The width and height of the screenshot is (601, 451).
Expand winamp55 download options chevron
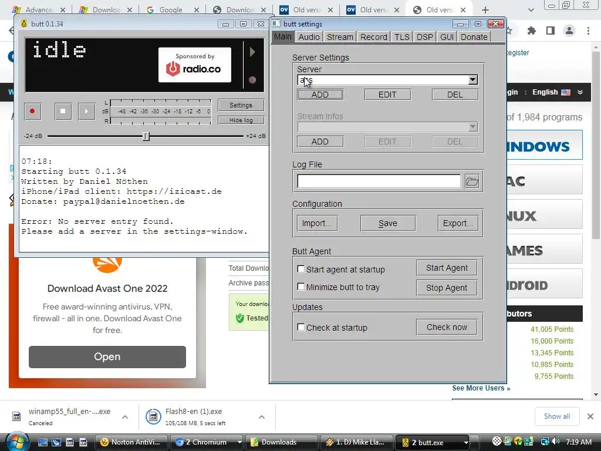click(x=125, y=417)
